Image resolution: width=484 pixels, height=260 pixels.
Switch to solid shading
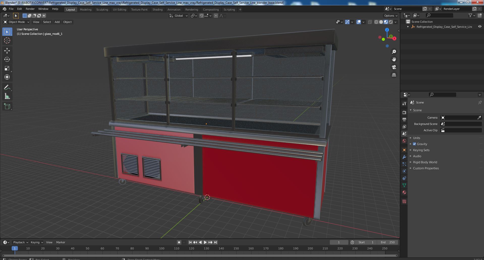381,22
